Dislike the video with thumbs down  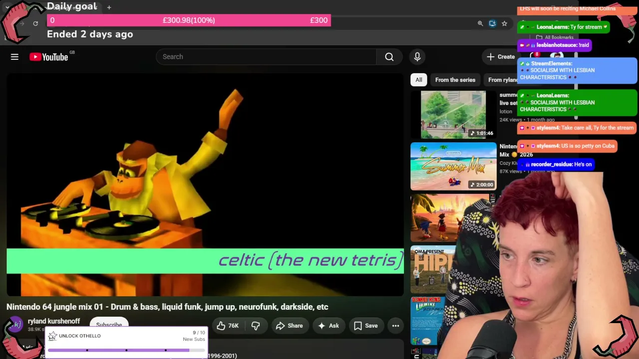click(256, 326)
